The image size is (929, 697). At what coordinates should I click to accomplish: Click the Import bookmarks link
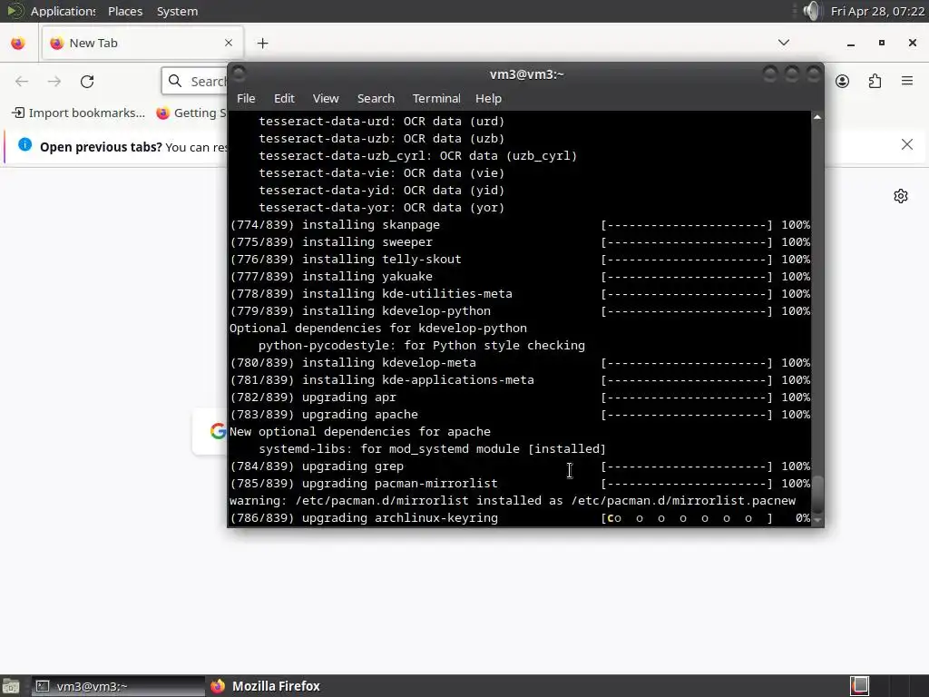[x=79, y=113]
